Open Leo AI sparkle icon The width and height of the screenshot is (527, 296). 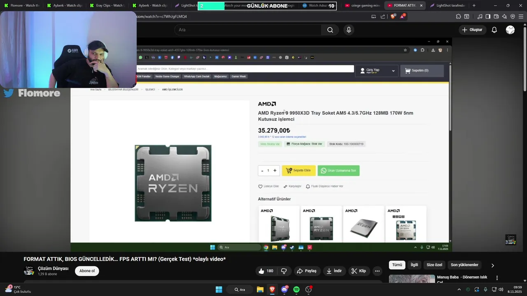point(504,16)
